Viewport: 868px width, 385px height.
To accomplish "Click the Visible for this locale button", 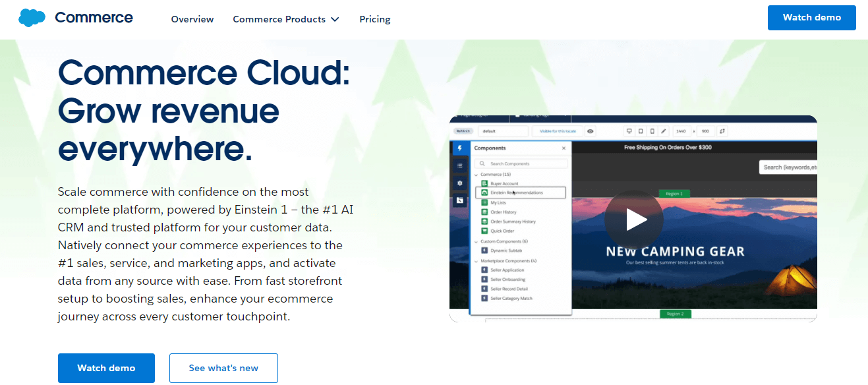I will tap(558, 131).
